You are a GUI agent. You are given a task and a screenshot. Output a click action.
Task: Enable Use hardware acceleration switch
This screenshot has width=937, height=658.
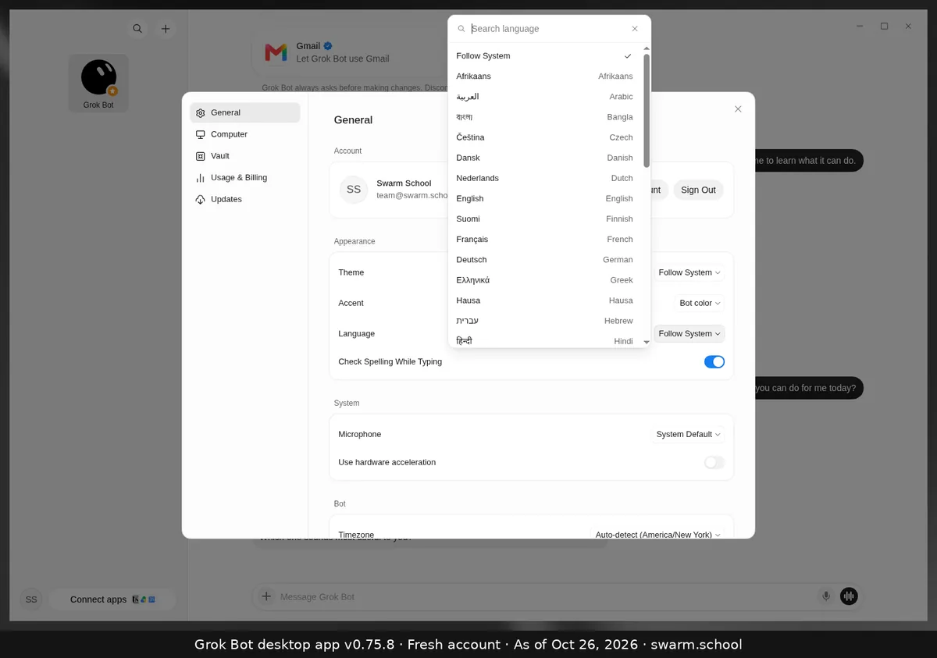click(714, 463)
